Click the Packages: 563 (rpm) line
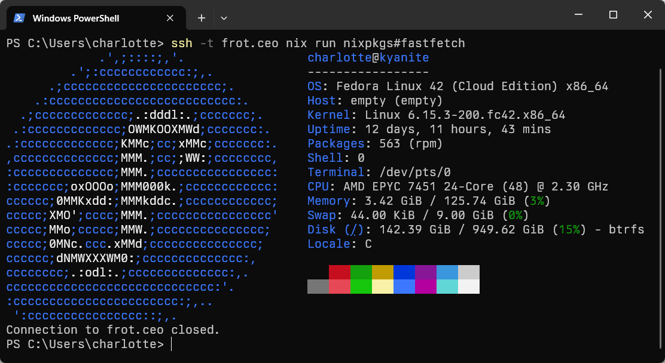The image size is (665, 363). [x=375, y=144]
